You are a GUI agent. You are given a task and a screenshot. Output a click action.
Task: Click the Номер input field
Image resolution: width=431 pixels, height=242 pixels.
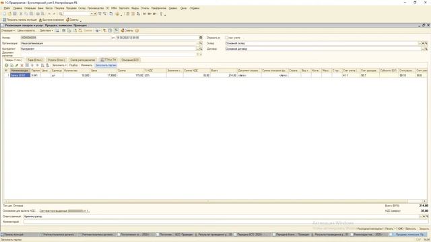[x=66, y=38]
